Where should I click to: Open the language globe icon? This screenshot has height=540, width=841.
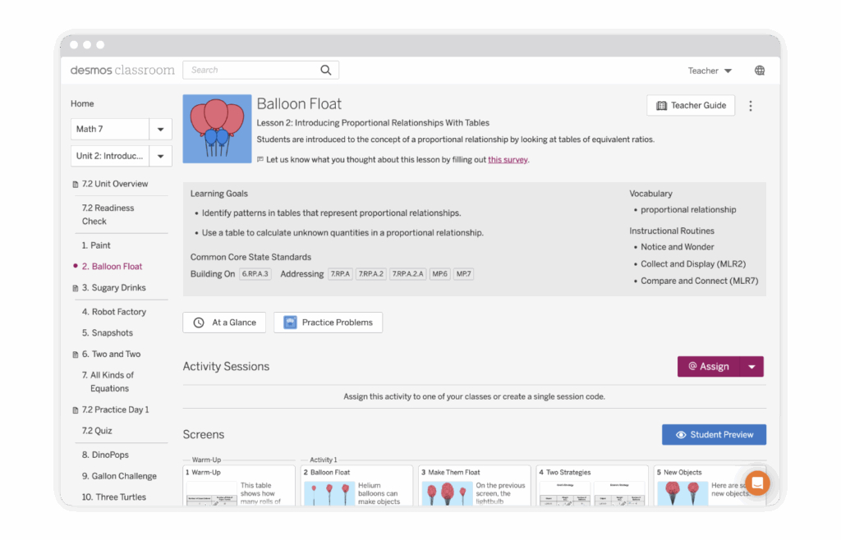(x=760, y=71)
